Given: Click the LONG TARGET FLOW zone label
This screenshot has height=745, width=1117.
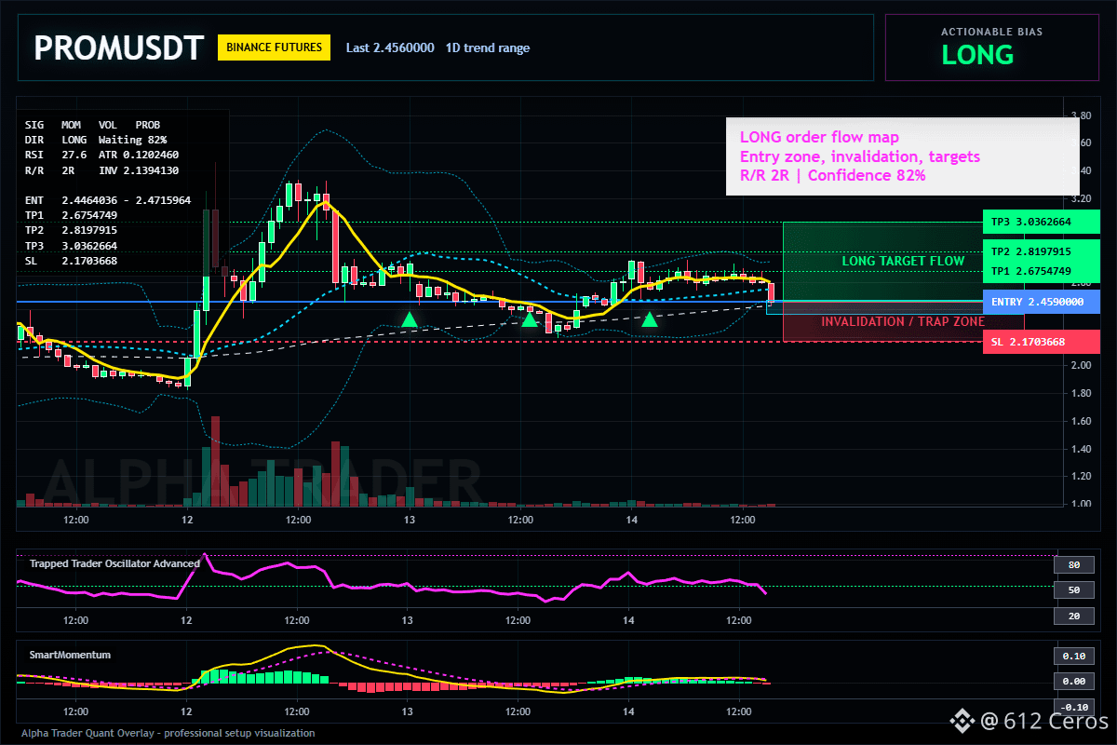Looking at the screenshot, I should pyautogui.click(x=903, y=262).
